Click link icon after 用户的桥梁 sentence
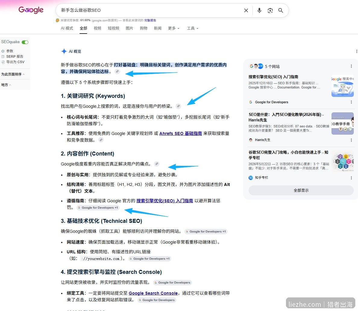The height and width of the screenshot is (311, 358). point(178,106)
